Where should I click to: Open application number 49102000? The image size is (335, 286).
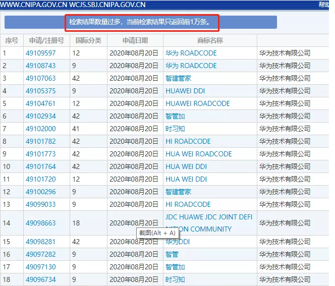coord(40,129)
